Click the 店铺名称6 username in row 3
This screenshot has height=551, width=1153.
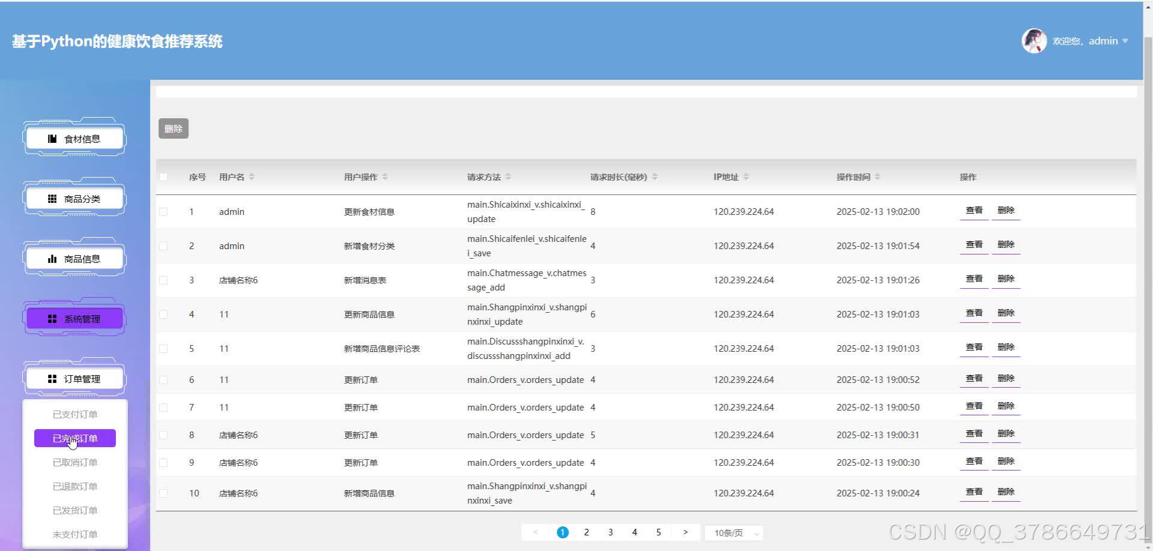(x=238, y=280)
